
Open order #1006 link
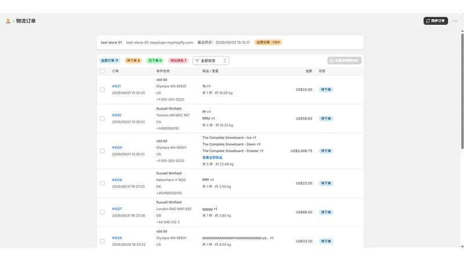117,238
